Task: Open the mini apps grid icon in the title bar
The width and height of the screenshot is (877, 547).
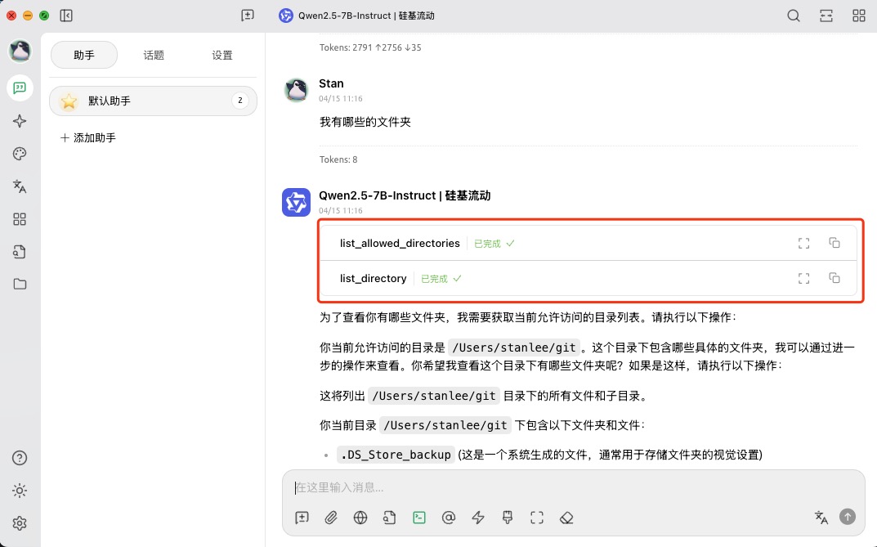Action: [858, 16]
